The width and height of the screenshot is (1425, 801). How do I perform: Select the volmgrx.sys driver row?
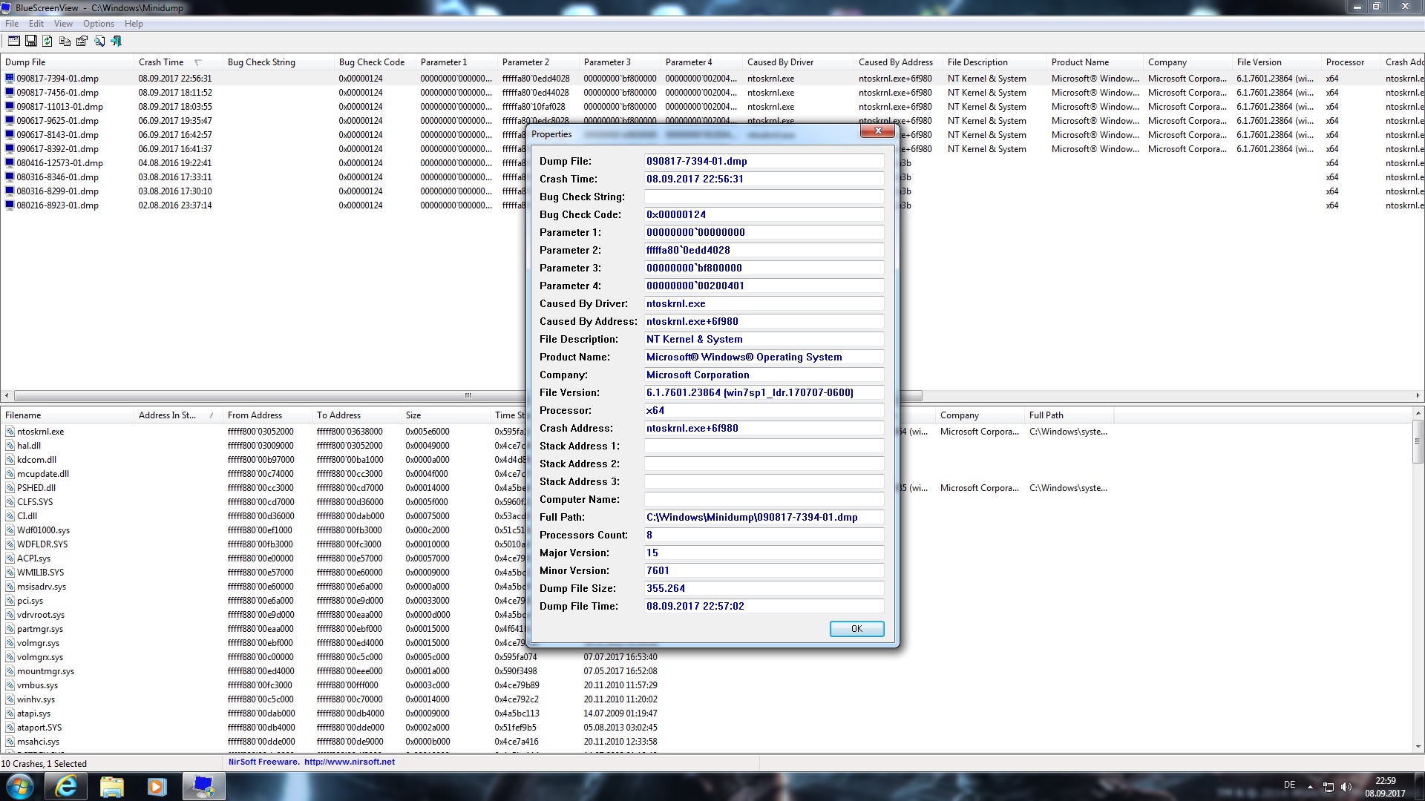coord(40,657)
